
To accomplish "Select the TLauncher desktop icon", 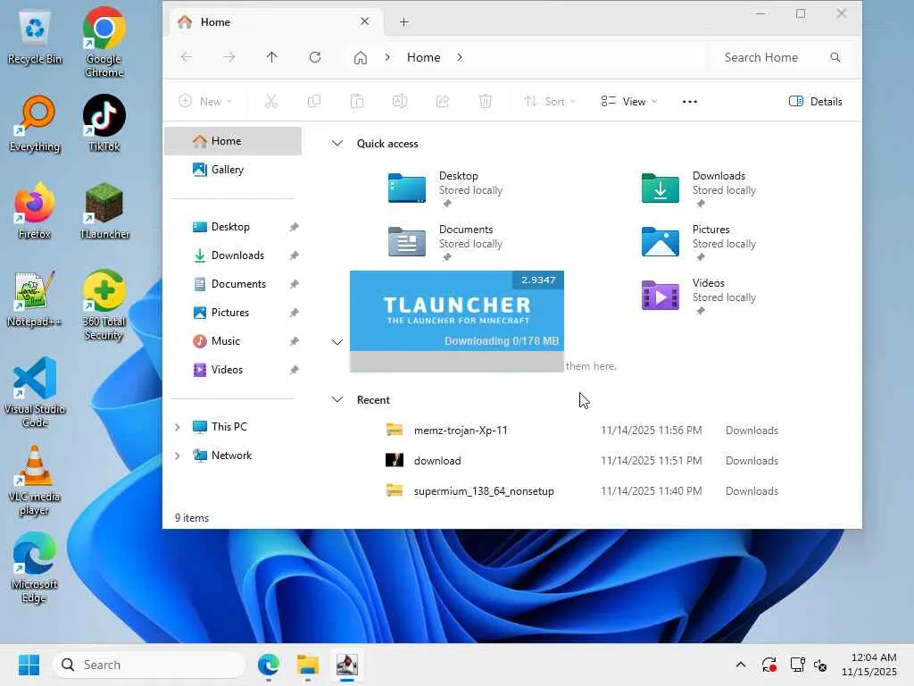I will (x=104, y=211).
